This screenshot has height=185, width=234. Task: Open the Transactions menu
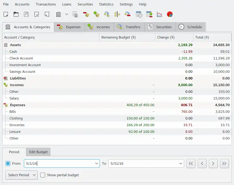click(x=46, y=4)
